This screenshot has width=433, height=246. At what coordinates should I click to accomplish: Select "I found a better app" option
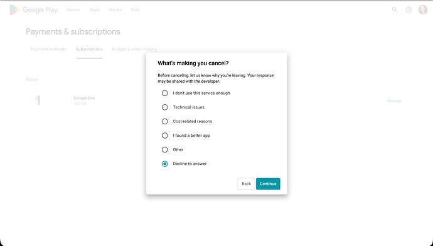(x=165, y=136)
